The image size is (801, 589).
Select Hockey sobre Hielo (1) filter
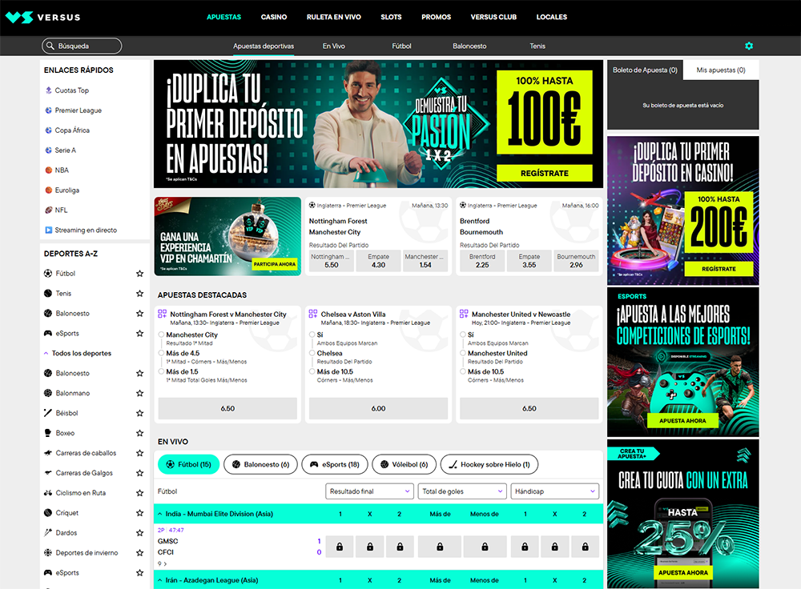coord(489,464)
